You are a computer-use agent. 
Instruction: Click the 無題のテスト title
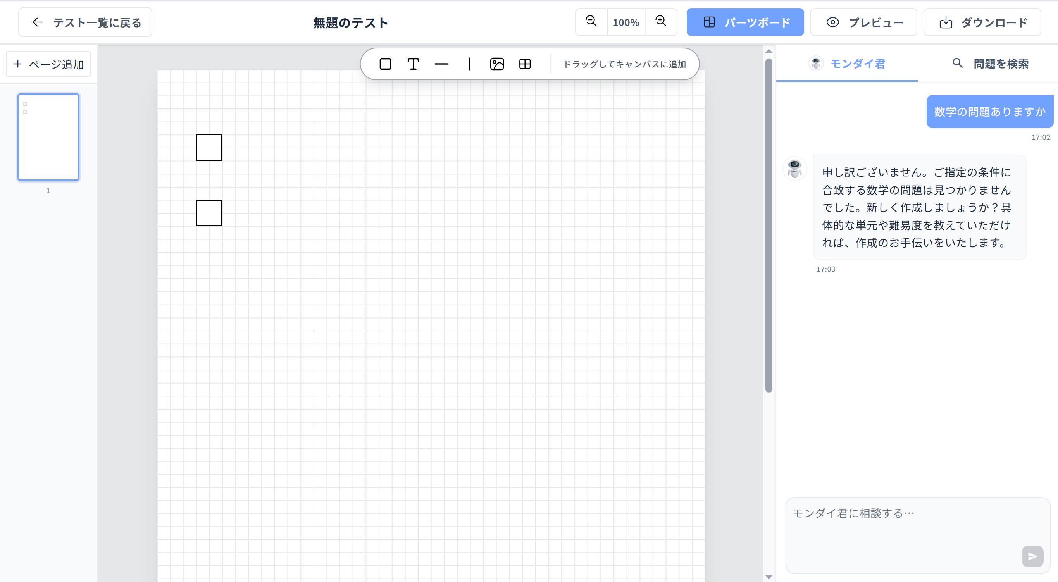350,22
